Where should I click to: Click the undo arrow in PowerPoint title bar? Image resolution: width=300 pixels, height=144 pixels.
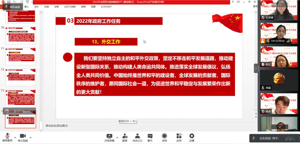point(15,2)
